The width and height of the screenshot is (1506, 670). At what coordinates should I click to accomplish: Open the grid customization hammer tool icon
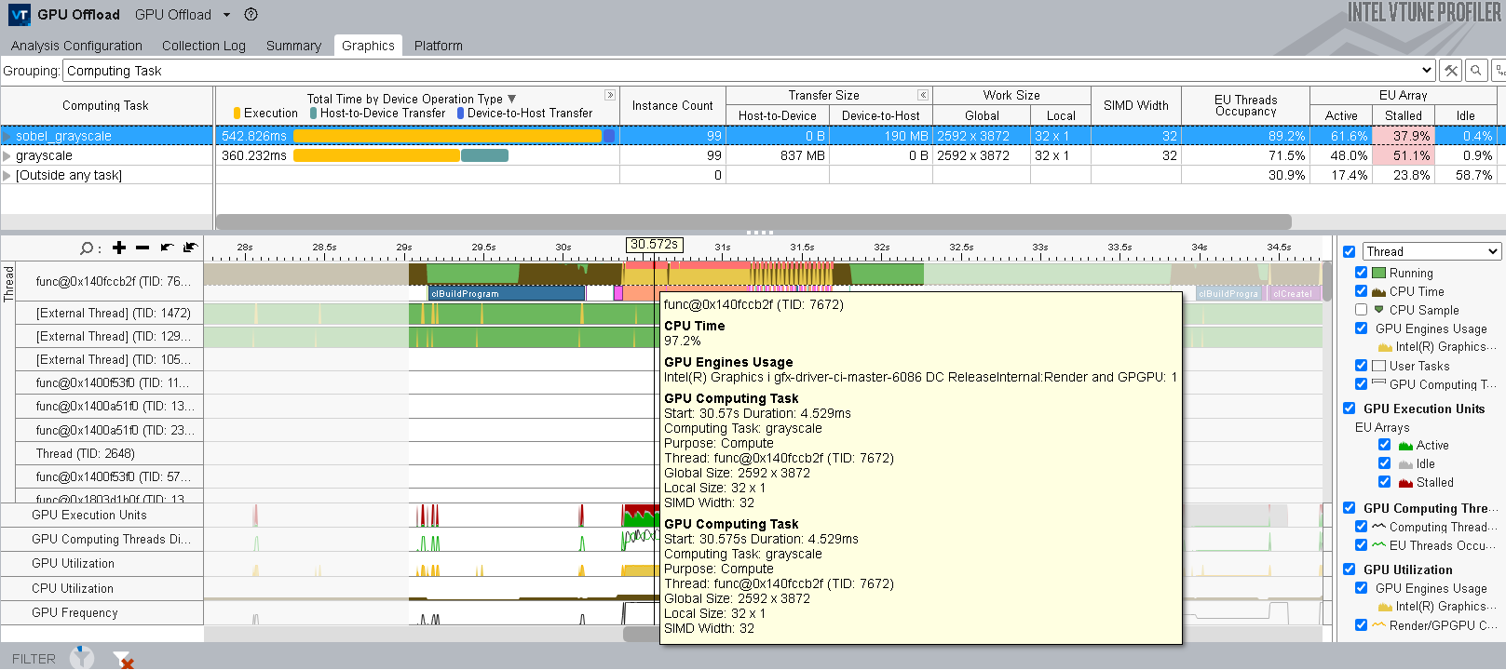pos(1450,71)
